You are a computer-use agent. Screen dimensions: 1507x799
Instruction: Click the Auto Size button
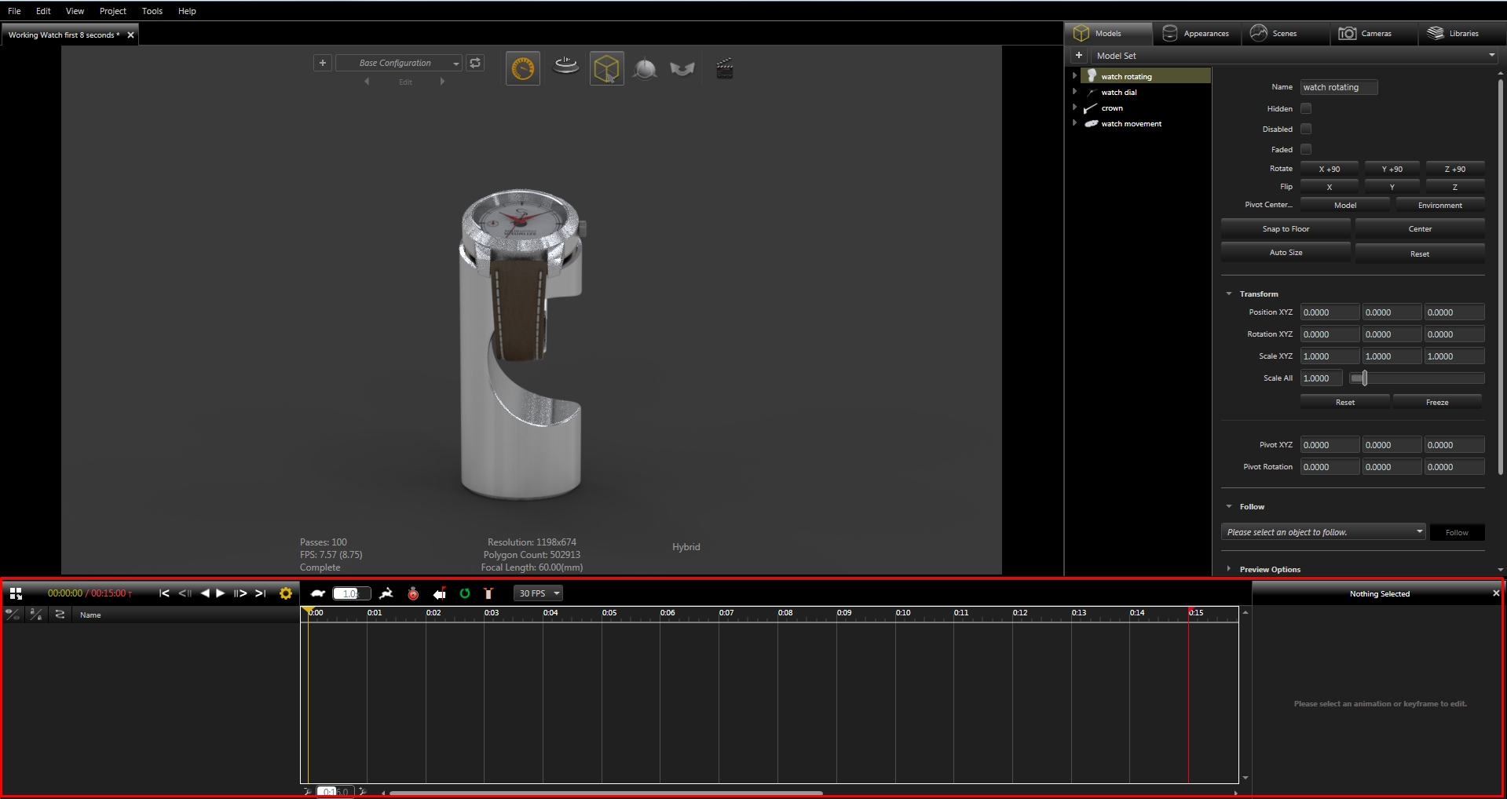1285,253
